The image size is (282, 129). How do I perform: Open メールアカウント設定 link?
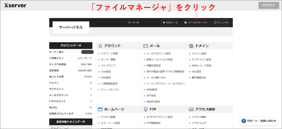coord(158,54)
